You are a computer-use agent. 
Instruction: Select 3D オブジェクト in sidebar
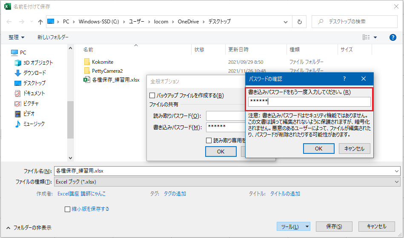[x=34, y=63]
